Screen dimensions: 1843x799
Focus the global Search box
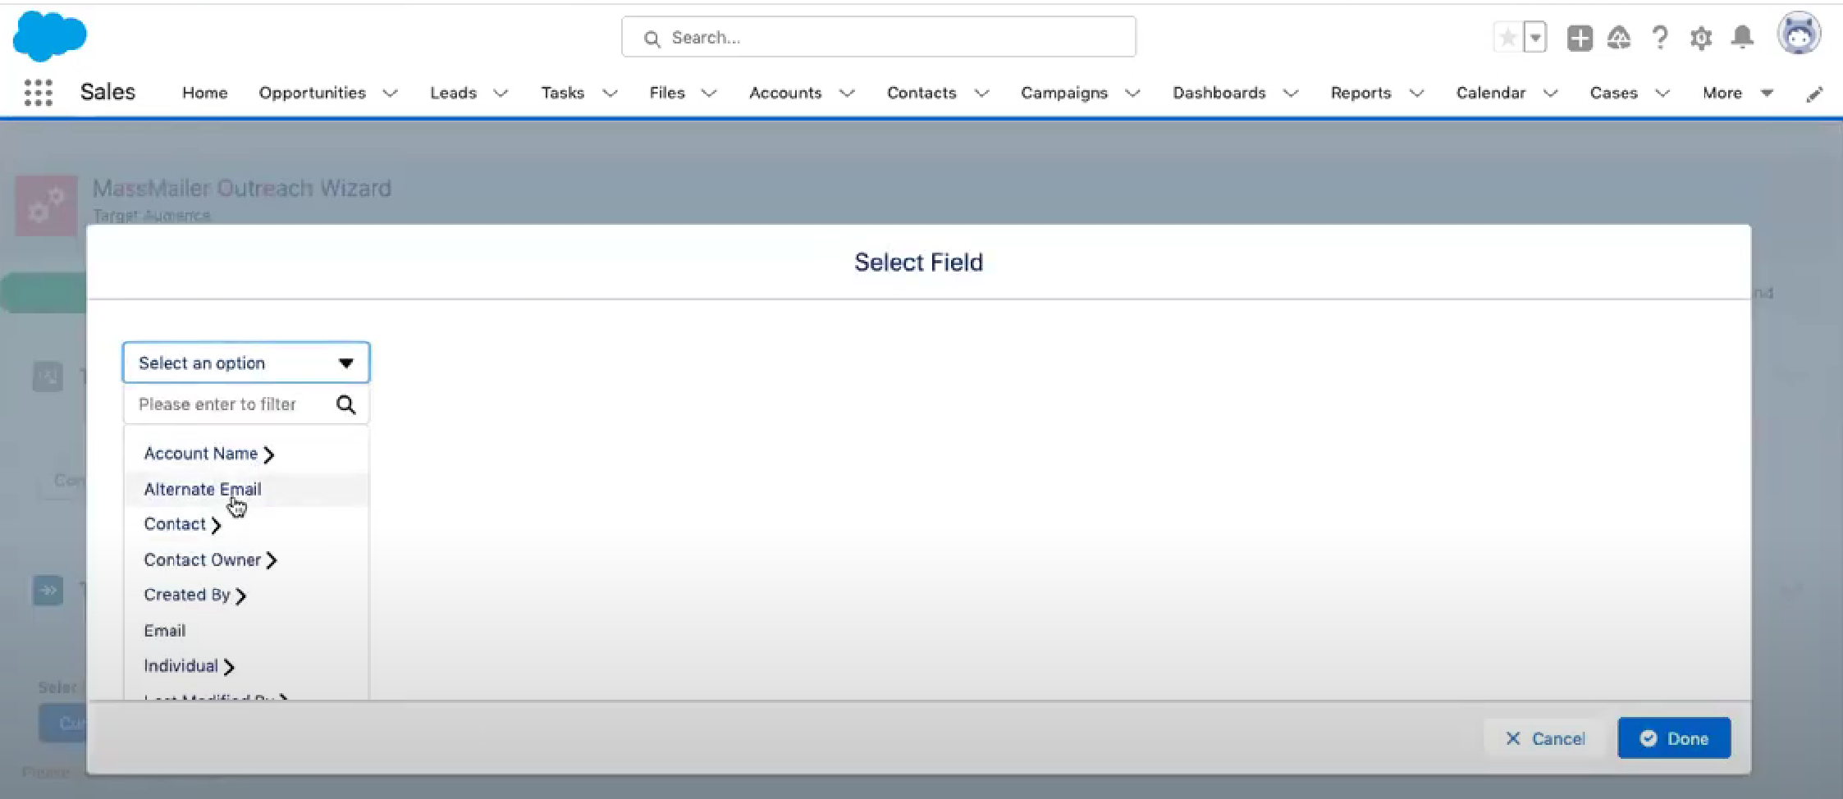[879, 37]
